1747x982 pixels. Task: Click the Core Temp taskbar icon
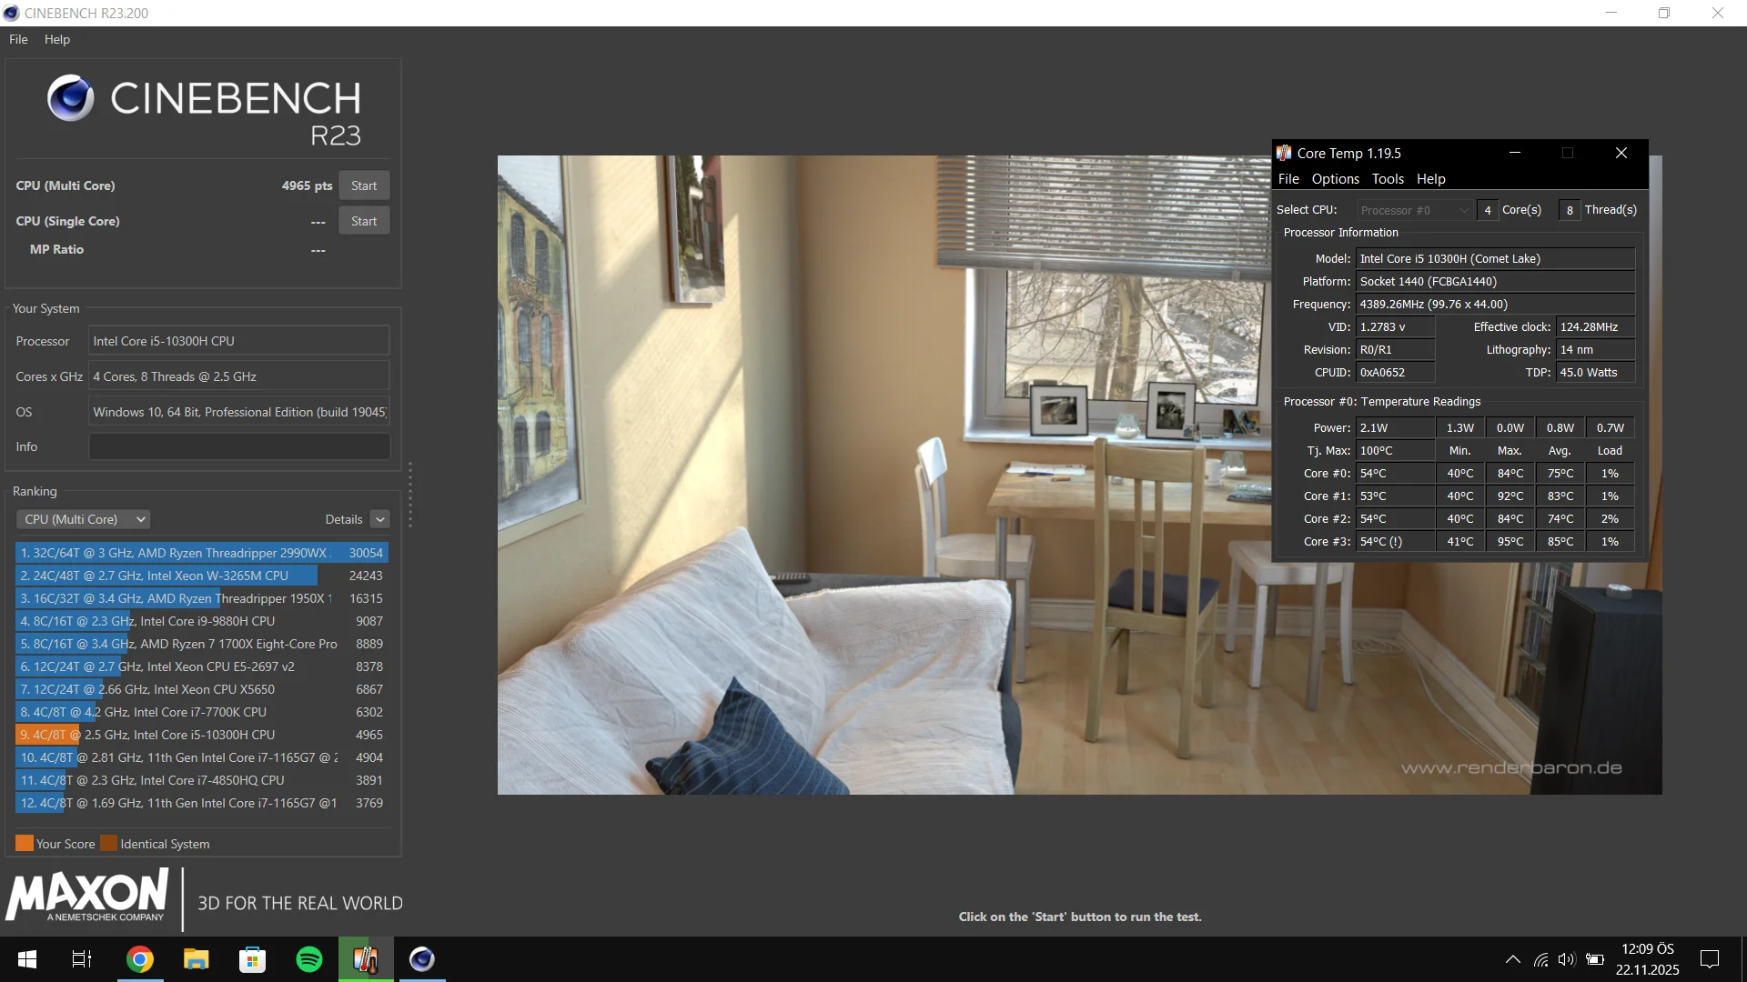(366, 959)
